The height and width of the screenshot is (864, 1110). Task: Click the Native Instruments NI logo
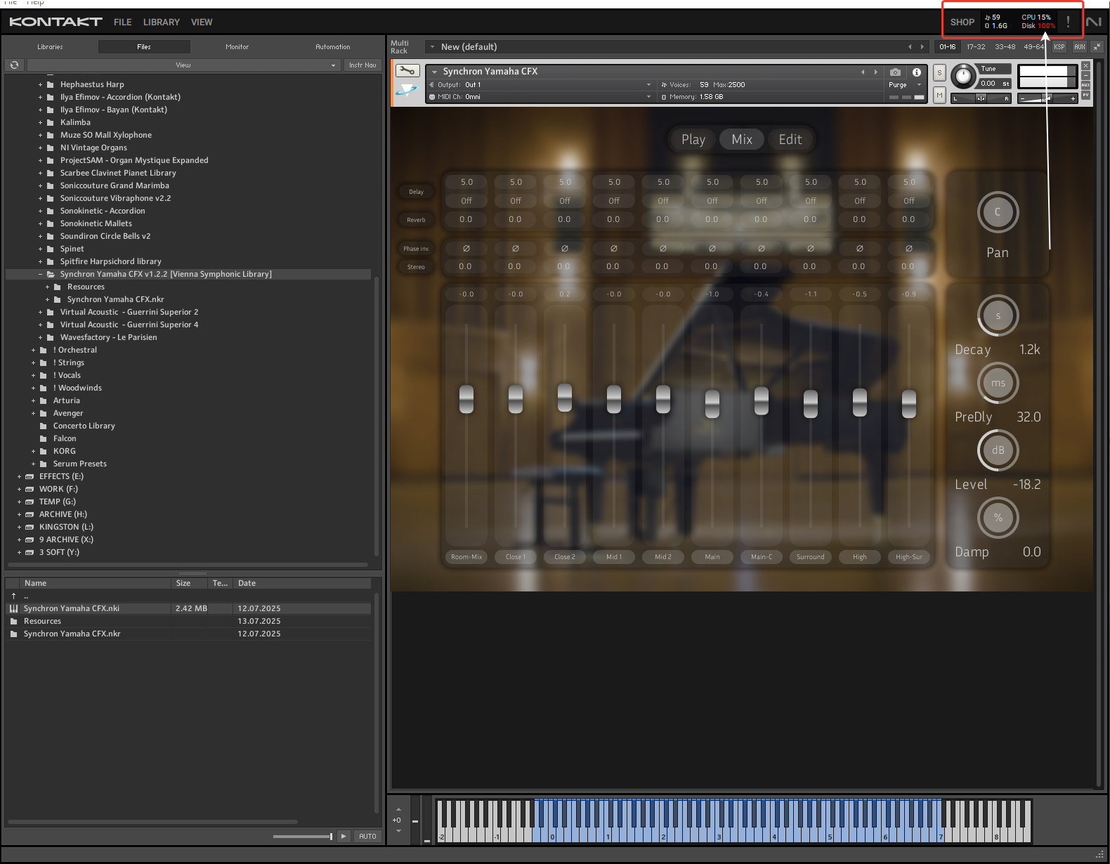point(1094,22)
